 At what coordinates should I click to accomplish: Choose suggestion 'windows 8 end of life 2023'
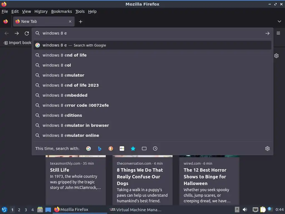[152, 85]
